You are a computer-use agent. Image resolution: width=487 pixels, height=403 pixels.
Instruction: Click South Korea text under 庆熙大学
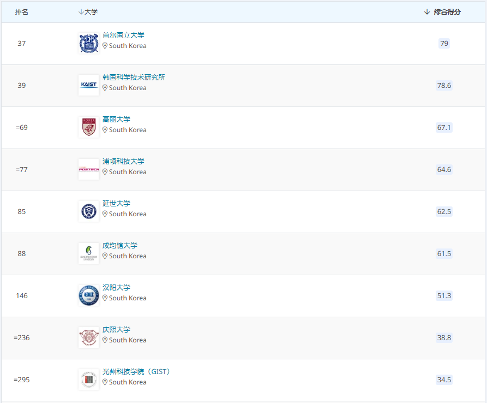pyautogui.click(x=128, y=340)
